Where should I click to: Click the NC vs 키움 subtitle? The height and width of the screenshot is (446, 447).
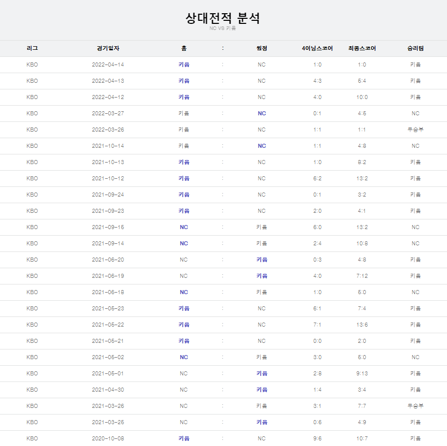pyautogui.click(x=222, y=28)
